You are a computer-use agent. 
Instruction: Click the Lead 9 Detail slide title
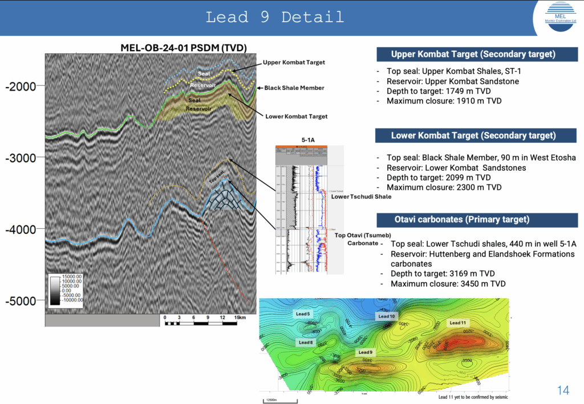pyautogui.click(x=275, y=17)
